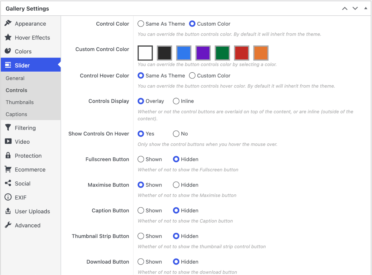Click the Advanced wrench icon

coord(8,225)
